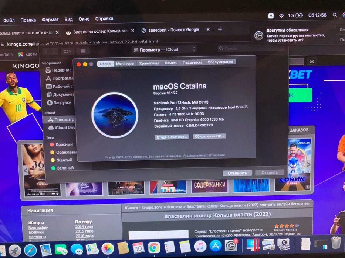Switch to the Поддержка tab
Image resolution: width=345 pixels, height=258 pixels.
pos(192,63)
